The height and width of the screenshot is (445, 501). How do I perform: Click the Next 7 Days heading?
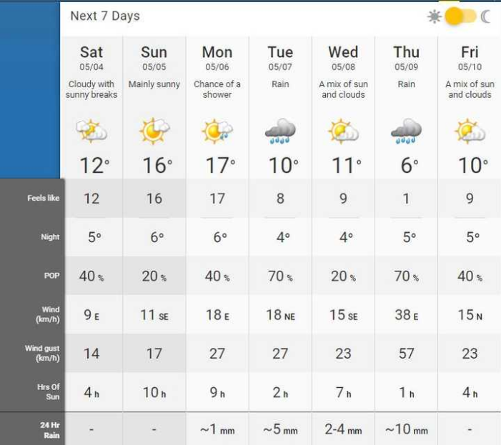[x=105, y=16]
